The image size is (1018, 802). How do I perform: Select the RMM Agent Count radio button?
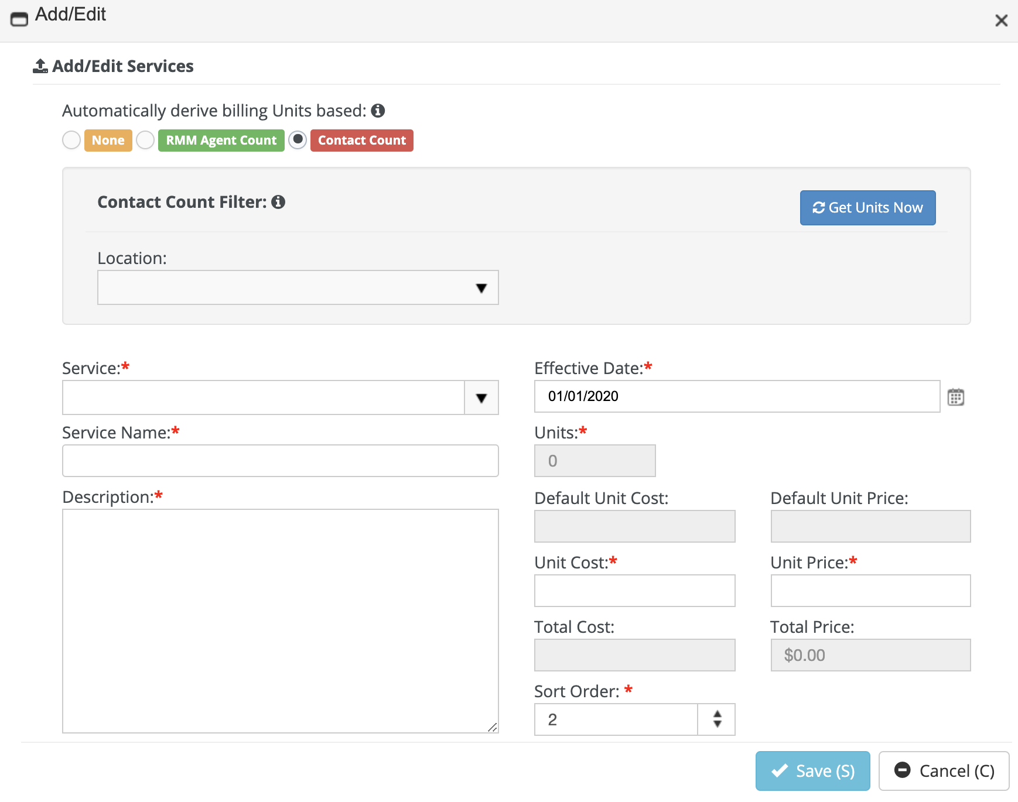pyautogui.click(x=145, y=140)
